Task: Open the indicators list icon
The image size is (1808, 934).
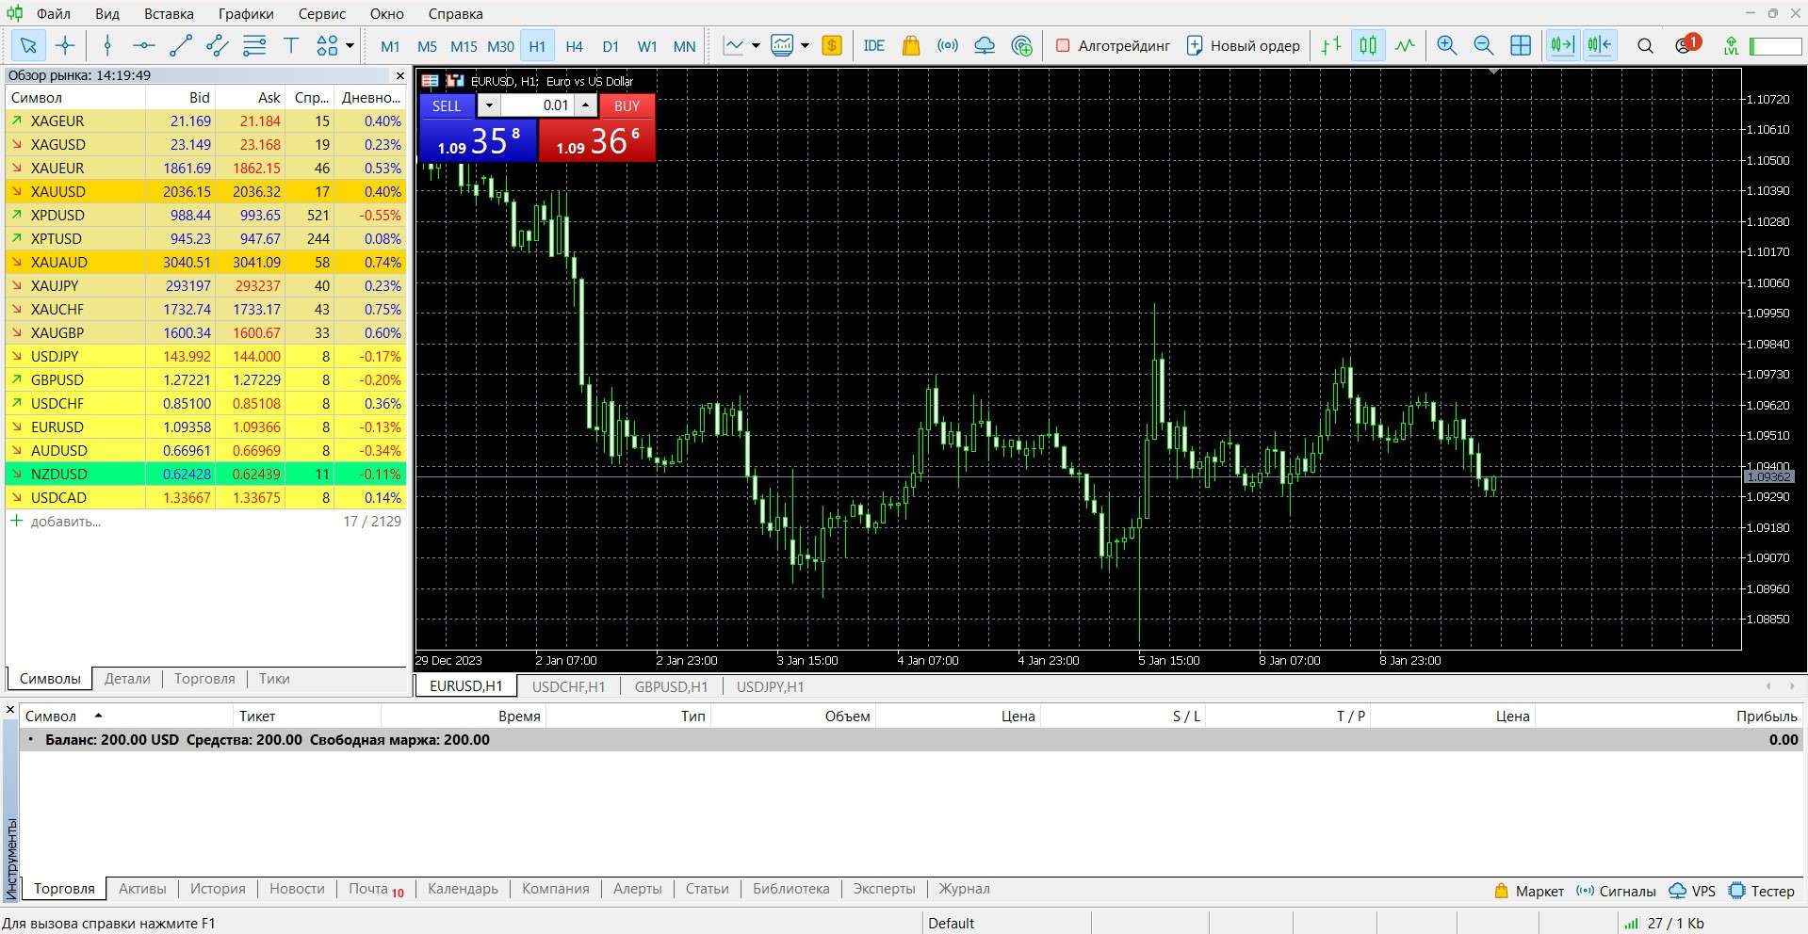Action: (x=733, y=45)
